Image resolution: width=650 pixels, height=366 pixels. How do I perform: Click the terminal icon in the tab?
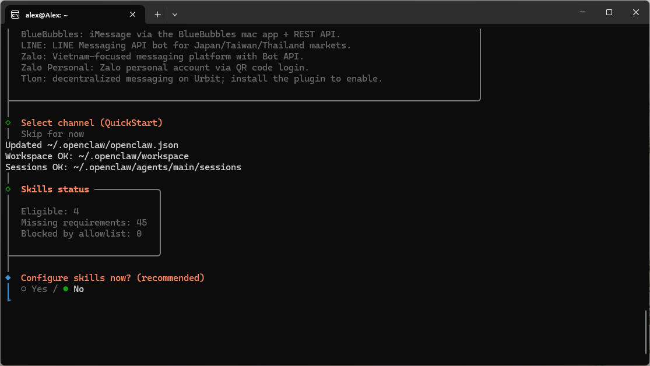15,14
